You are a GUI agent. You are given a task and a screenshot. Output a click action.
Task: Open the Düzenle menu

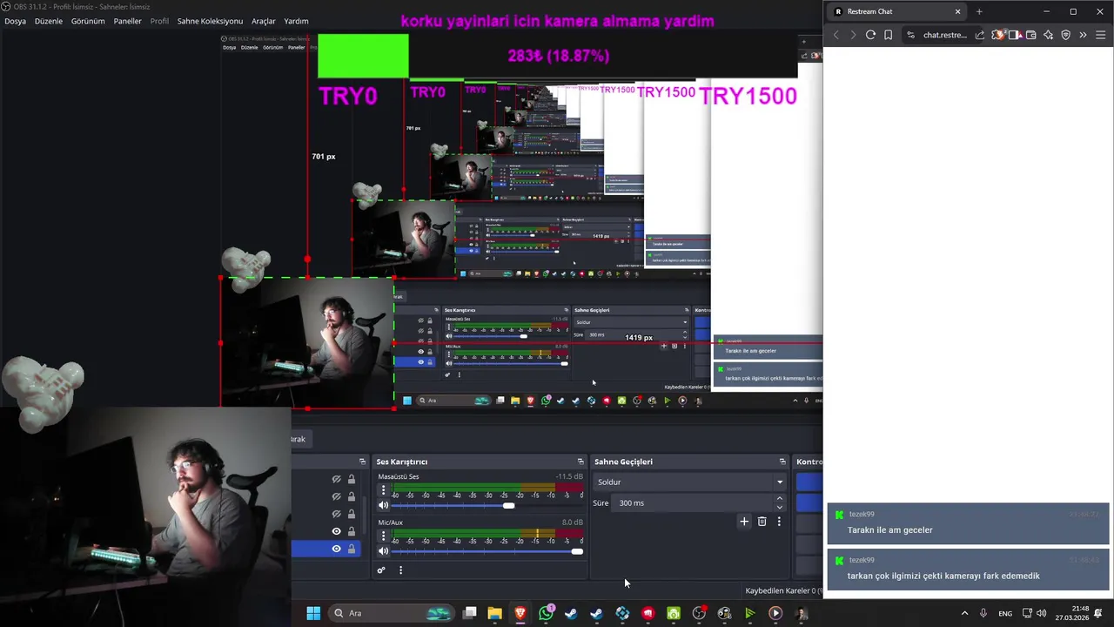pyautogui.click(x=49, y=21)
